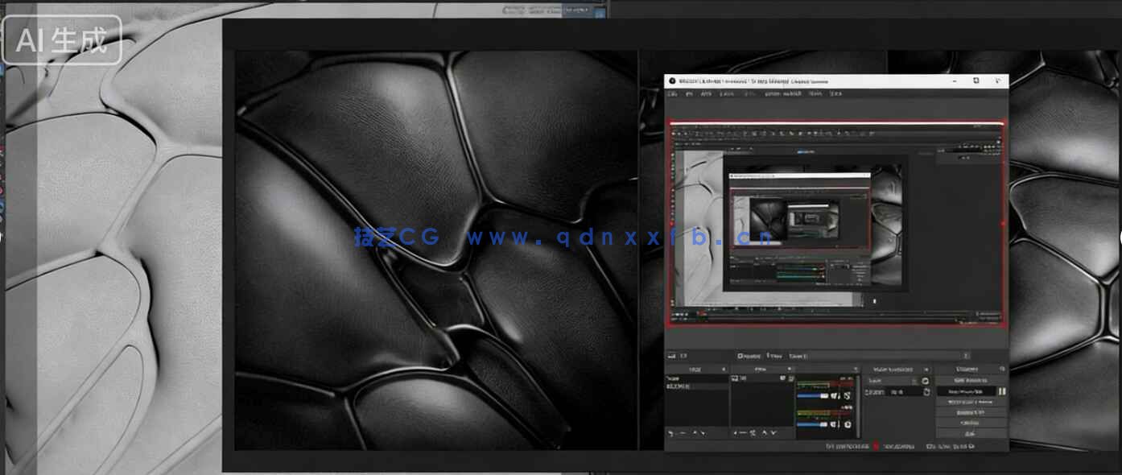Move the selected source down with the down arrow

tap(772, 433)
